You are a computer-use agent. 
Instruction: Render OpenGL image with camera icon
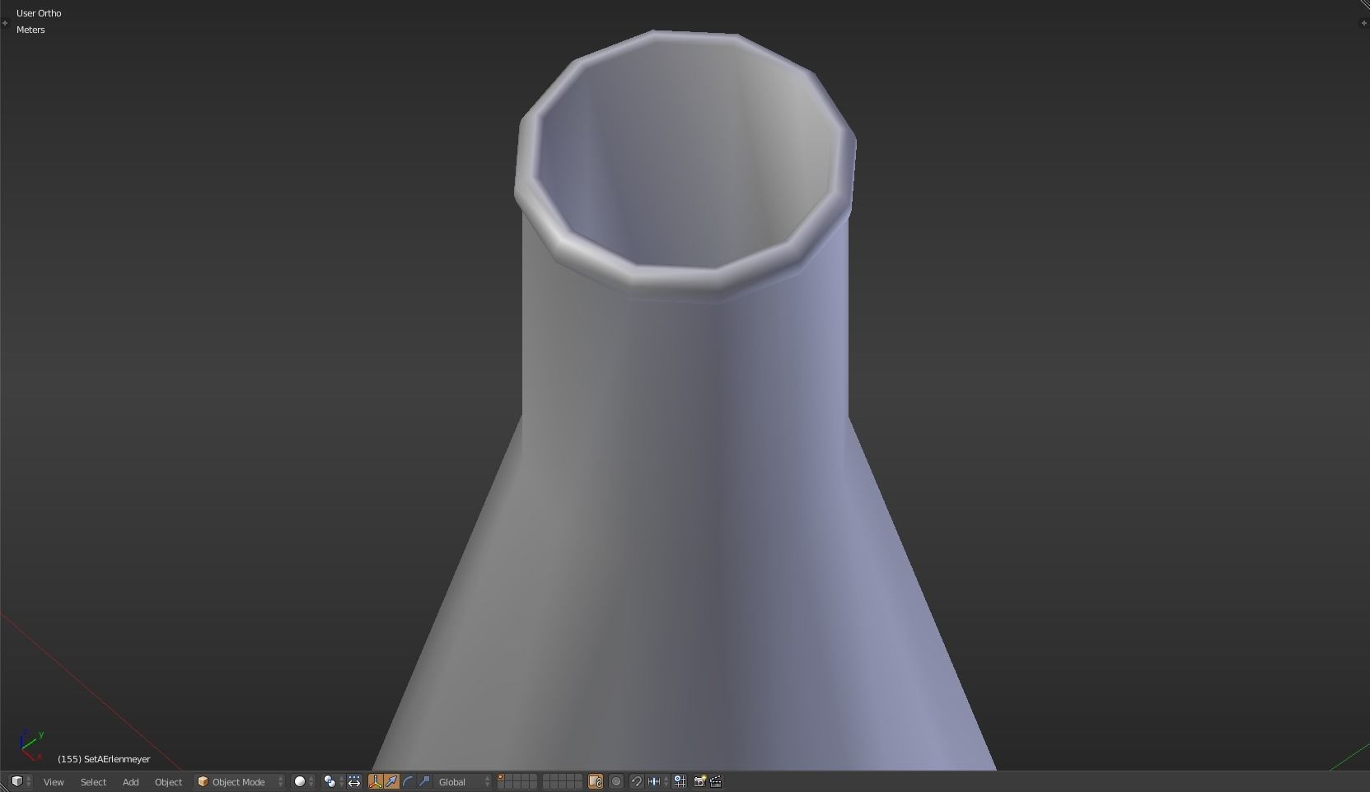tap(699, 781)
